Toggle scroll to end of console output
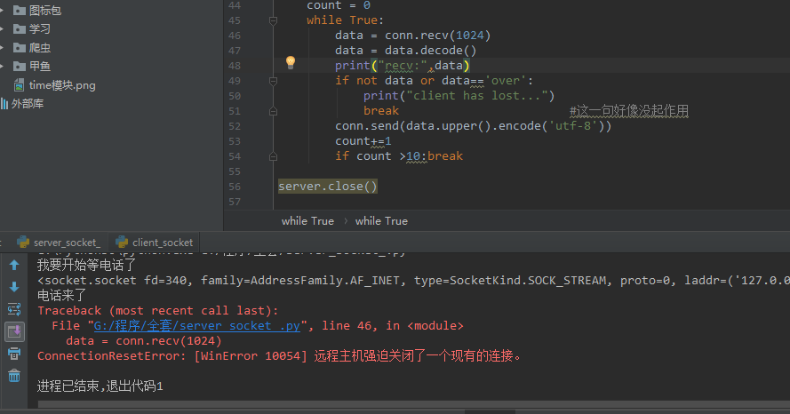Image resolution: width=790 pixels, height=414 pixels. pos(14,331)
